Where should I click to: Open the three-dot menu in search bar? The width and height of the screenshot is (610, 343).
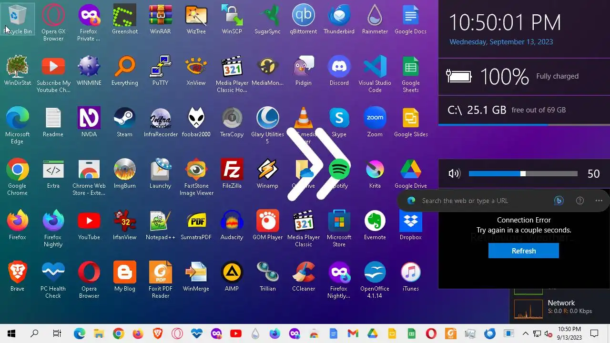tap(599, 201)
